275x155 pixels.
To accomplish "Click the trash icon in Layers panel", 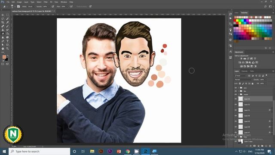I will tap(270, 146).
